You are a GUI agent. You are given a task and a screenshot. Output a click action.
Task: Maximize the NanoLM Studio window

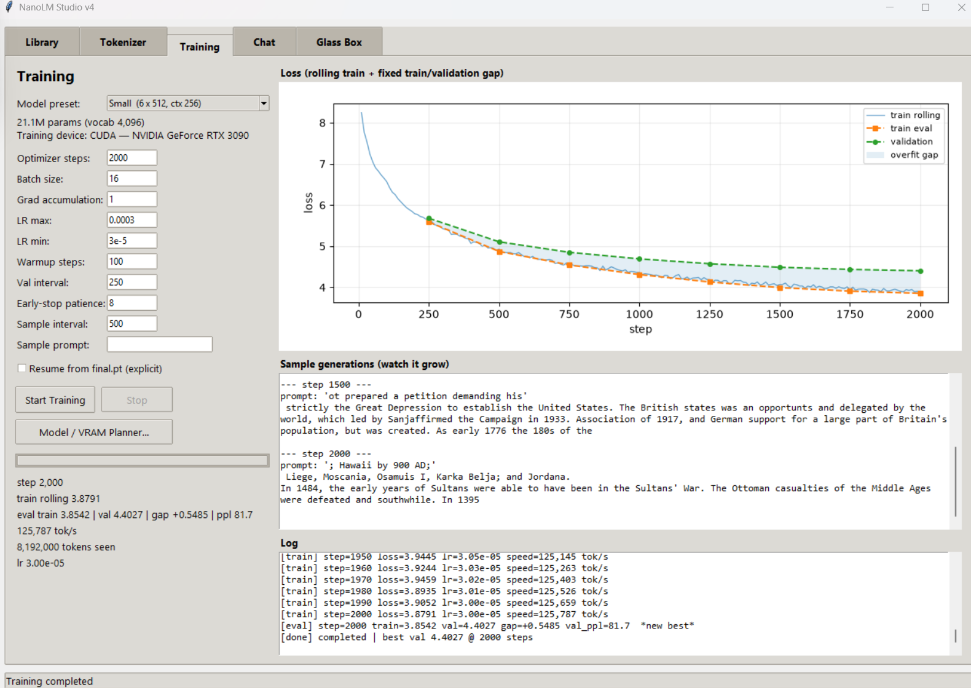point(926,7)
